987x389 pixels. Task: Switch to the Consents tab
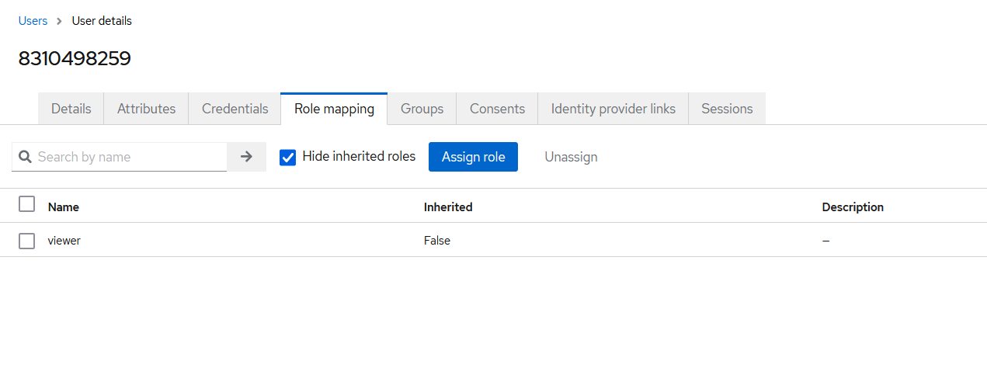click(498, 109)
